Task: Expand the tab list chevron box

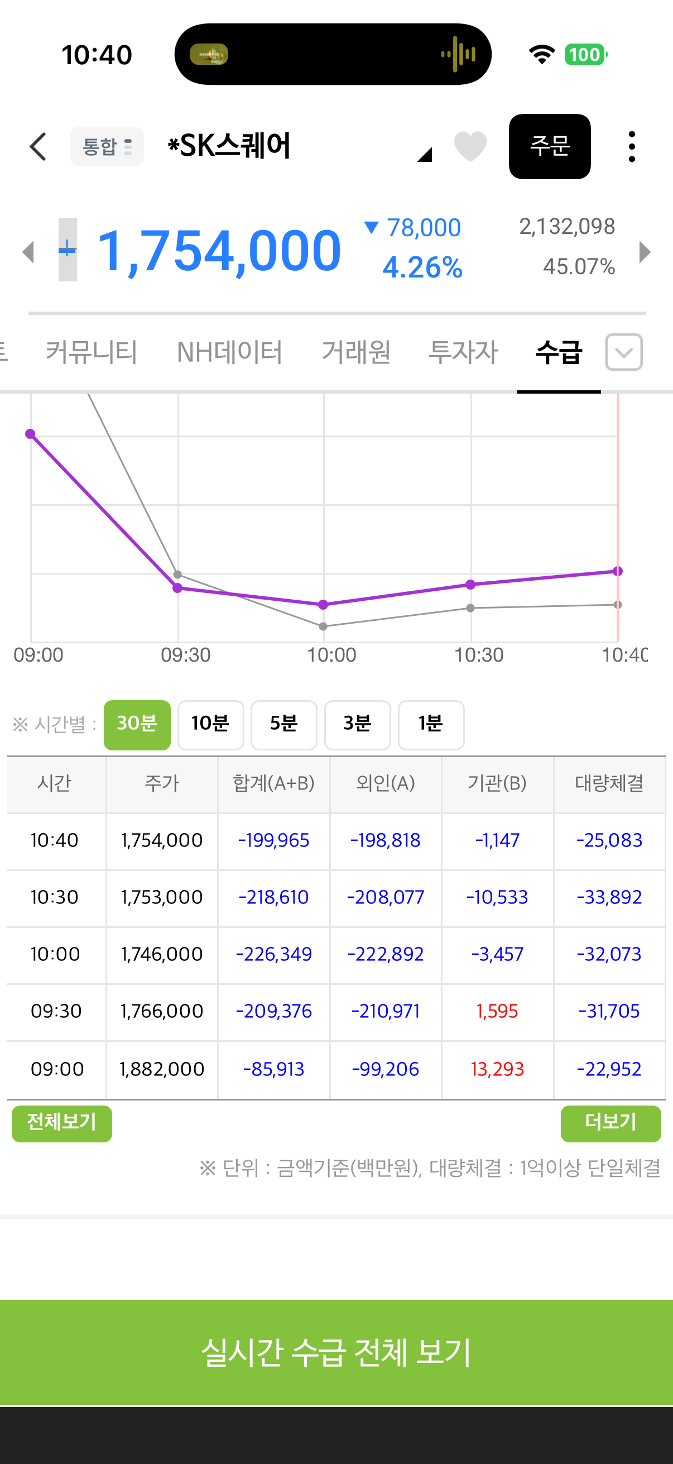Action: tap(623, 352)
